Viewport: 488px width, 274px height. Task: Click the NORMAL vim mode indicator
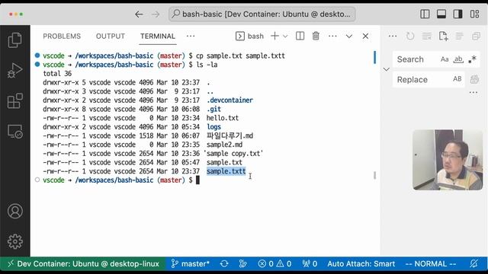[431, 264]
